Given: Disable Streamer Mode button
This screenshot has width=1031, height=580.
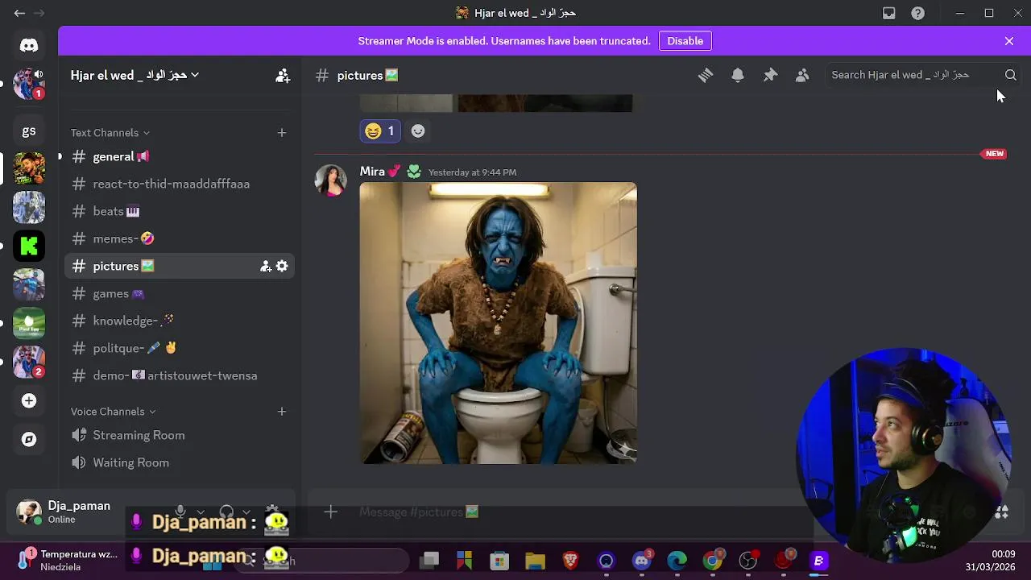Looking at the screenshot, I should point(685,41).
